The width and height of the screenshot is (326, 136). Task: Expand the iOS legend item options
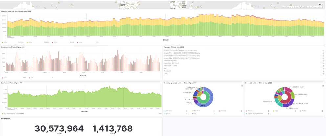point(214,114)
